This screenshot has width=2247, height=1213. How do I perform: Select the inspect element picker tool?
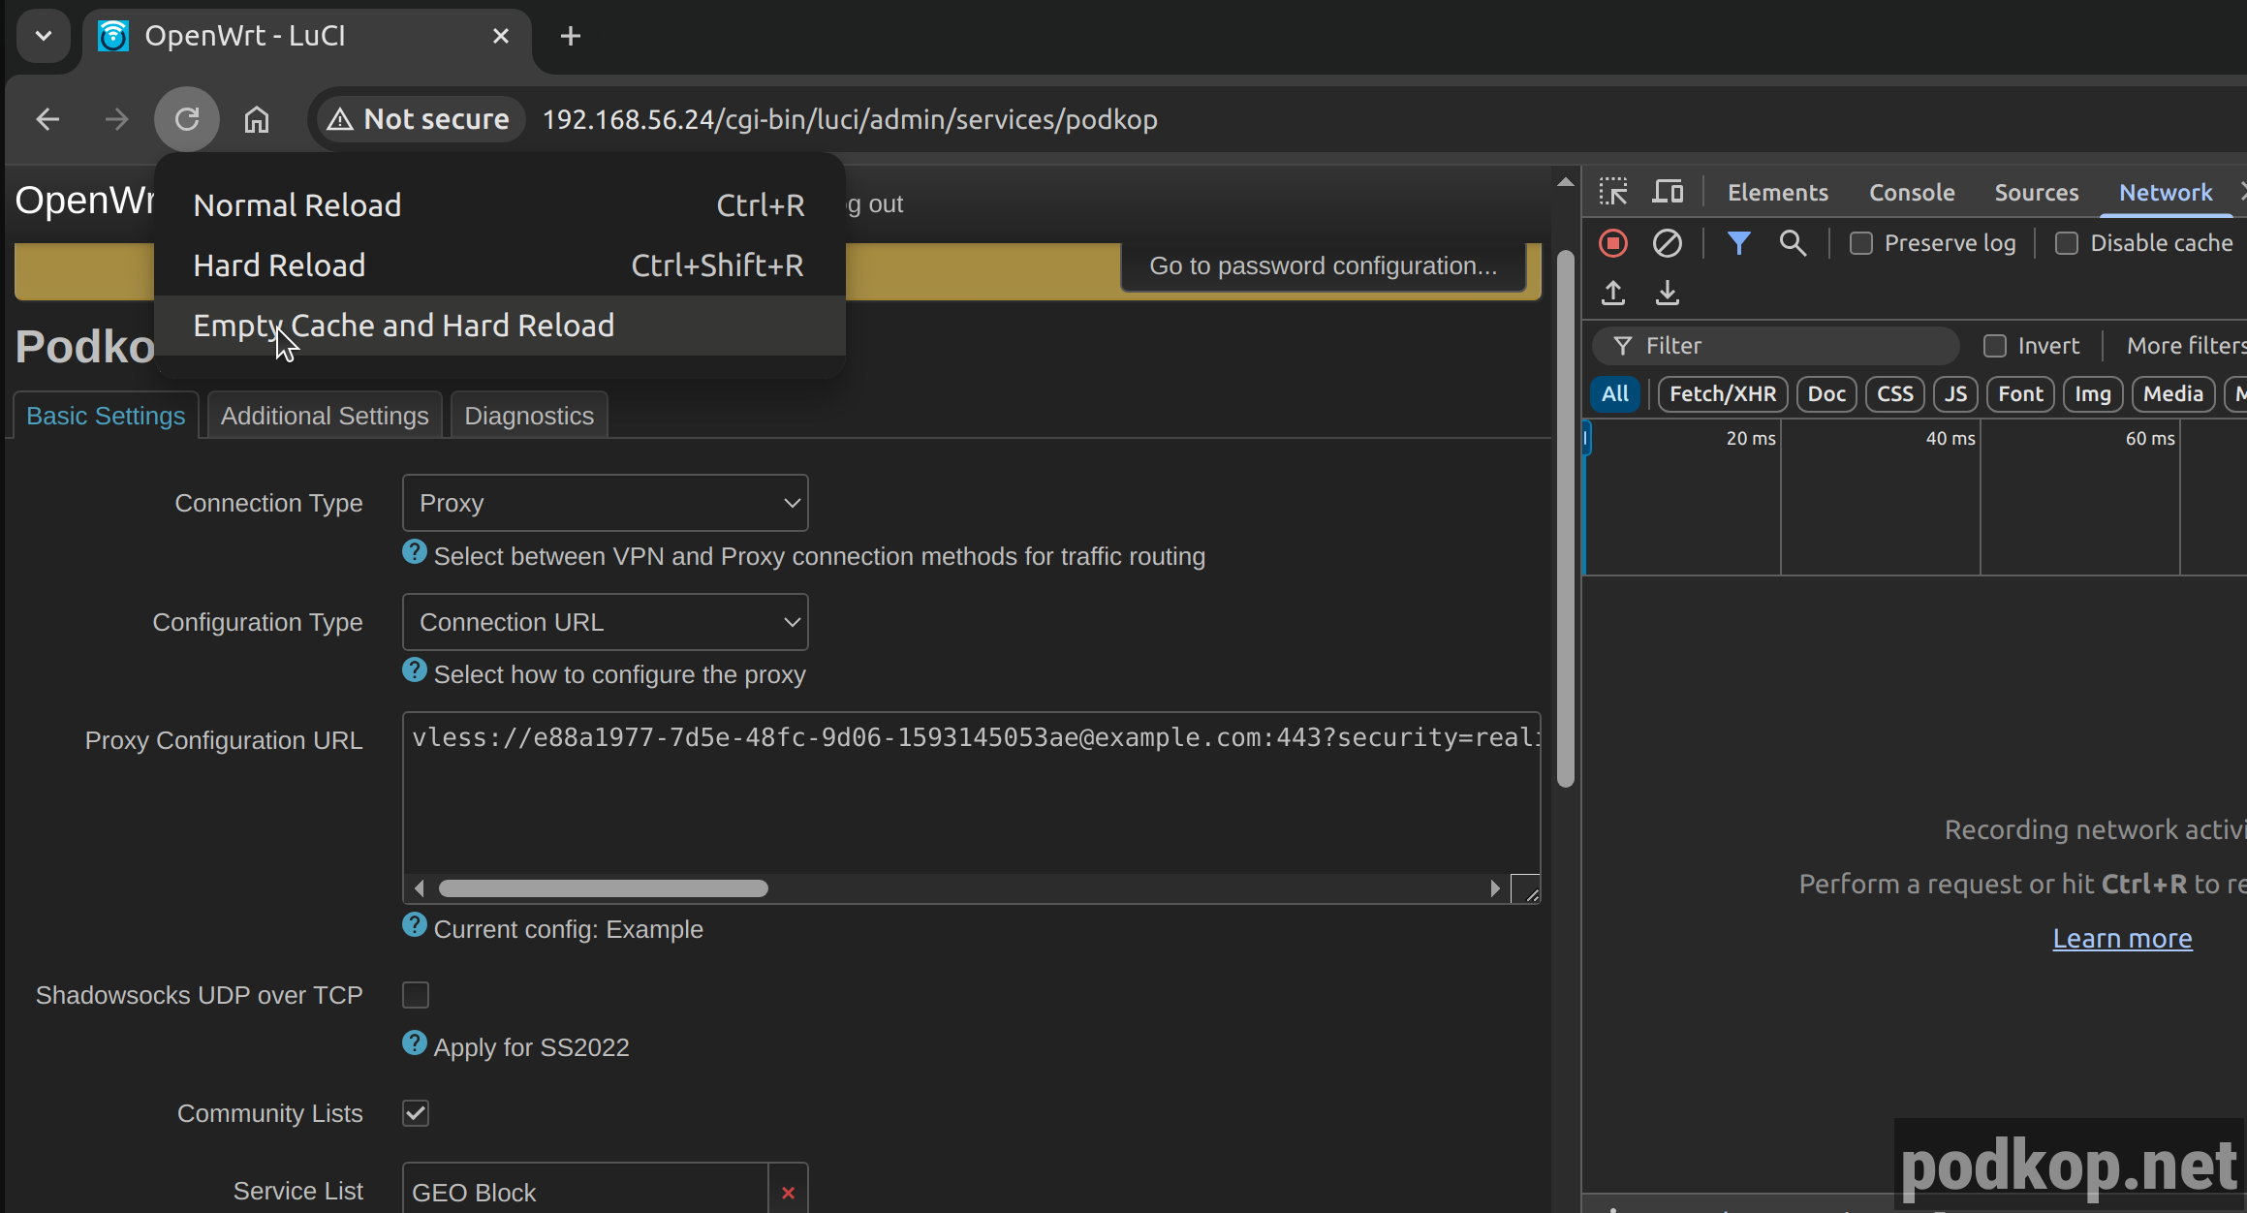(x=1612, y=191)
